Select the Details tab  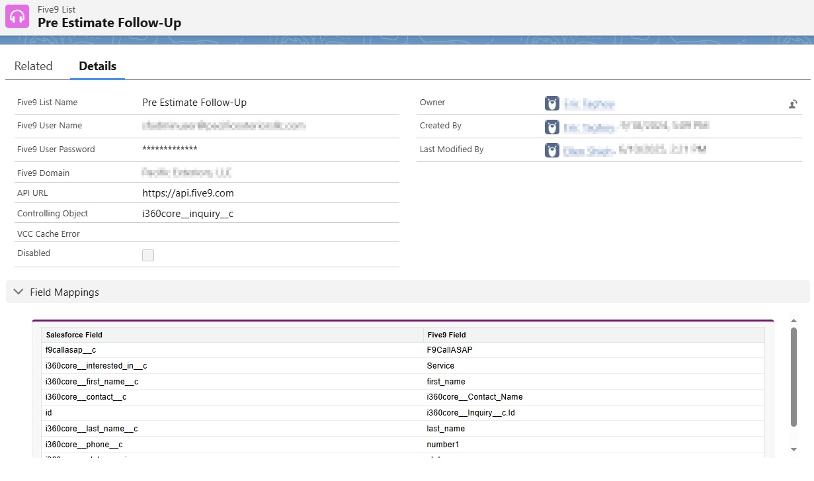tap(97, 66)
